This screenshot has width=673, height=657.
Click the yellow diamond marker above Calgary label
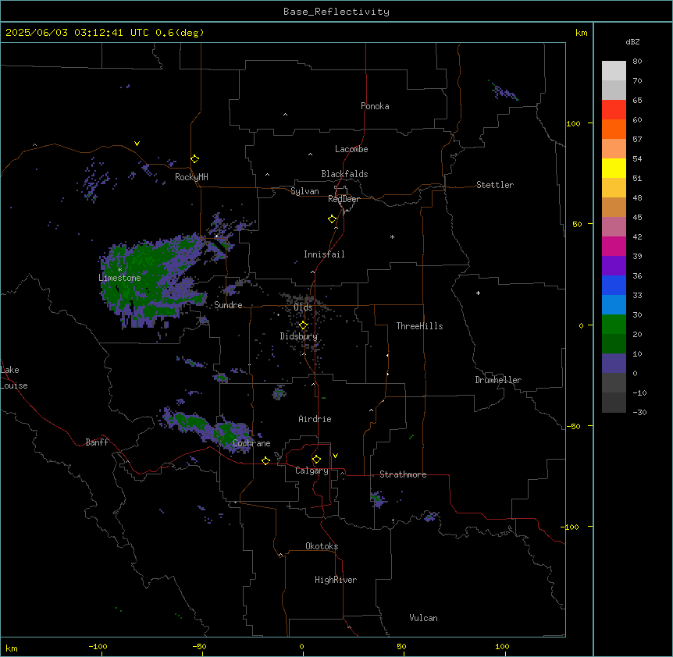316,460
